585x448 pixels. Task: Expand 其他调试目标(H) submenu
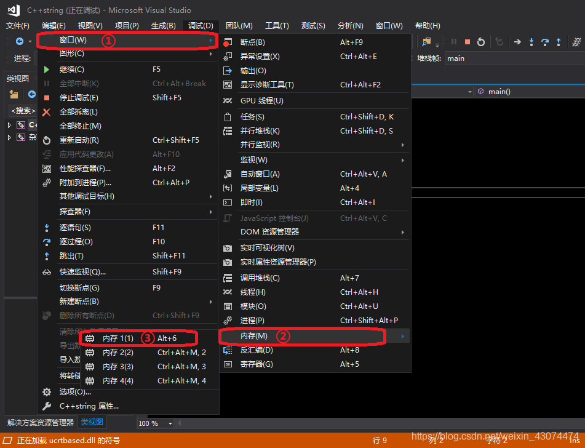(129, 197)
